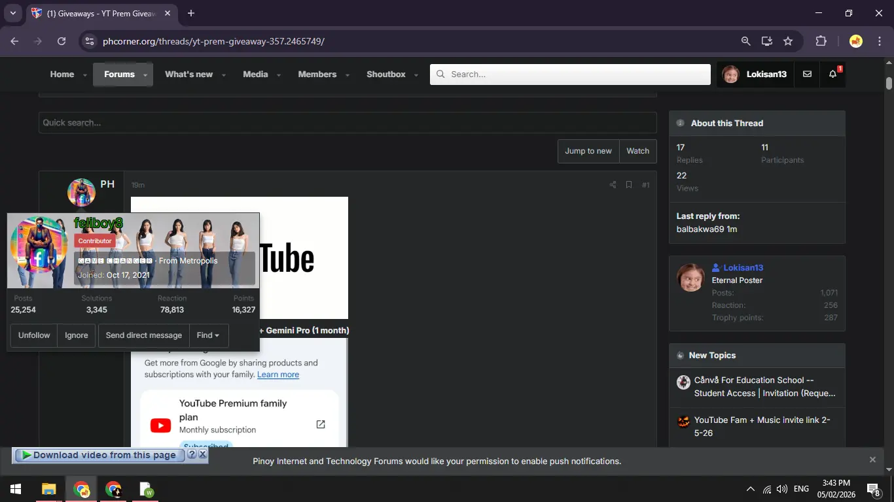Screen dimensions: 894x502
Task: Click Lokisan13's avatar in the sidebar card
Action: pyautogui.click(x=690, y=278)
